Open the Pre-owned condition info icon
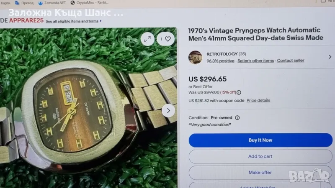This screenshot has width=335, height=188. [237, 118]
